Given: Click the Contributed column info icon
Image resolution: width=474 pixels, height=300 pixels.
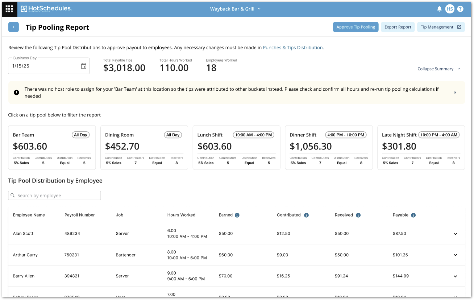Looking at the screenshot, I should [x=306, y=215].
